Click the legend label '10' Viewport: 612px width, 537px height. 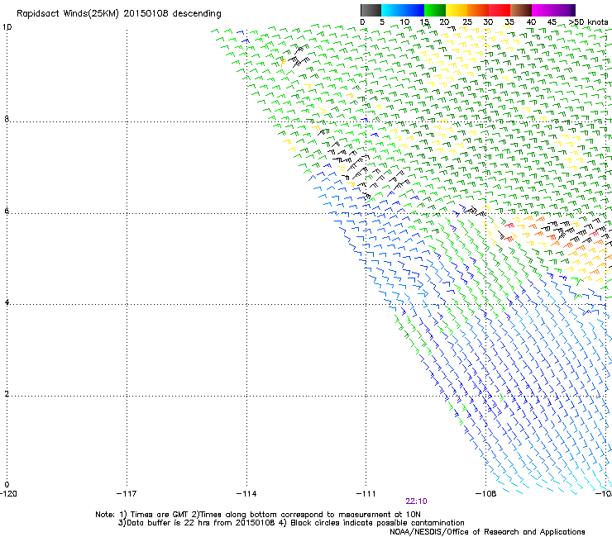(404, 22)
